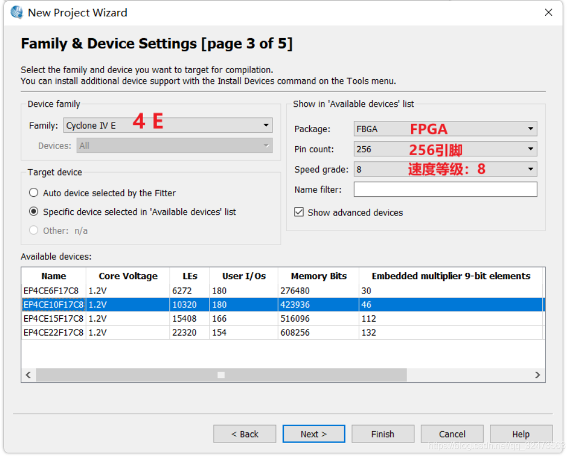The height and width of the screenshot is (456, 571).
Task: Click the 154 User I/Os cell
Action: tap(244, 332)
